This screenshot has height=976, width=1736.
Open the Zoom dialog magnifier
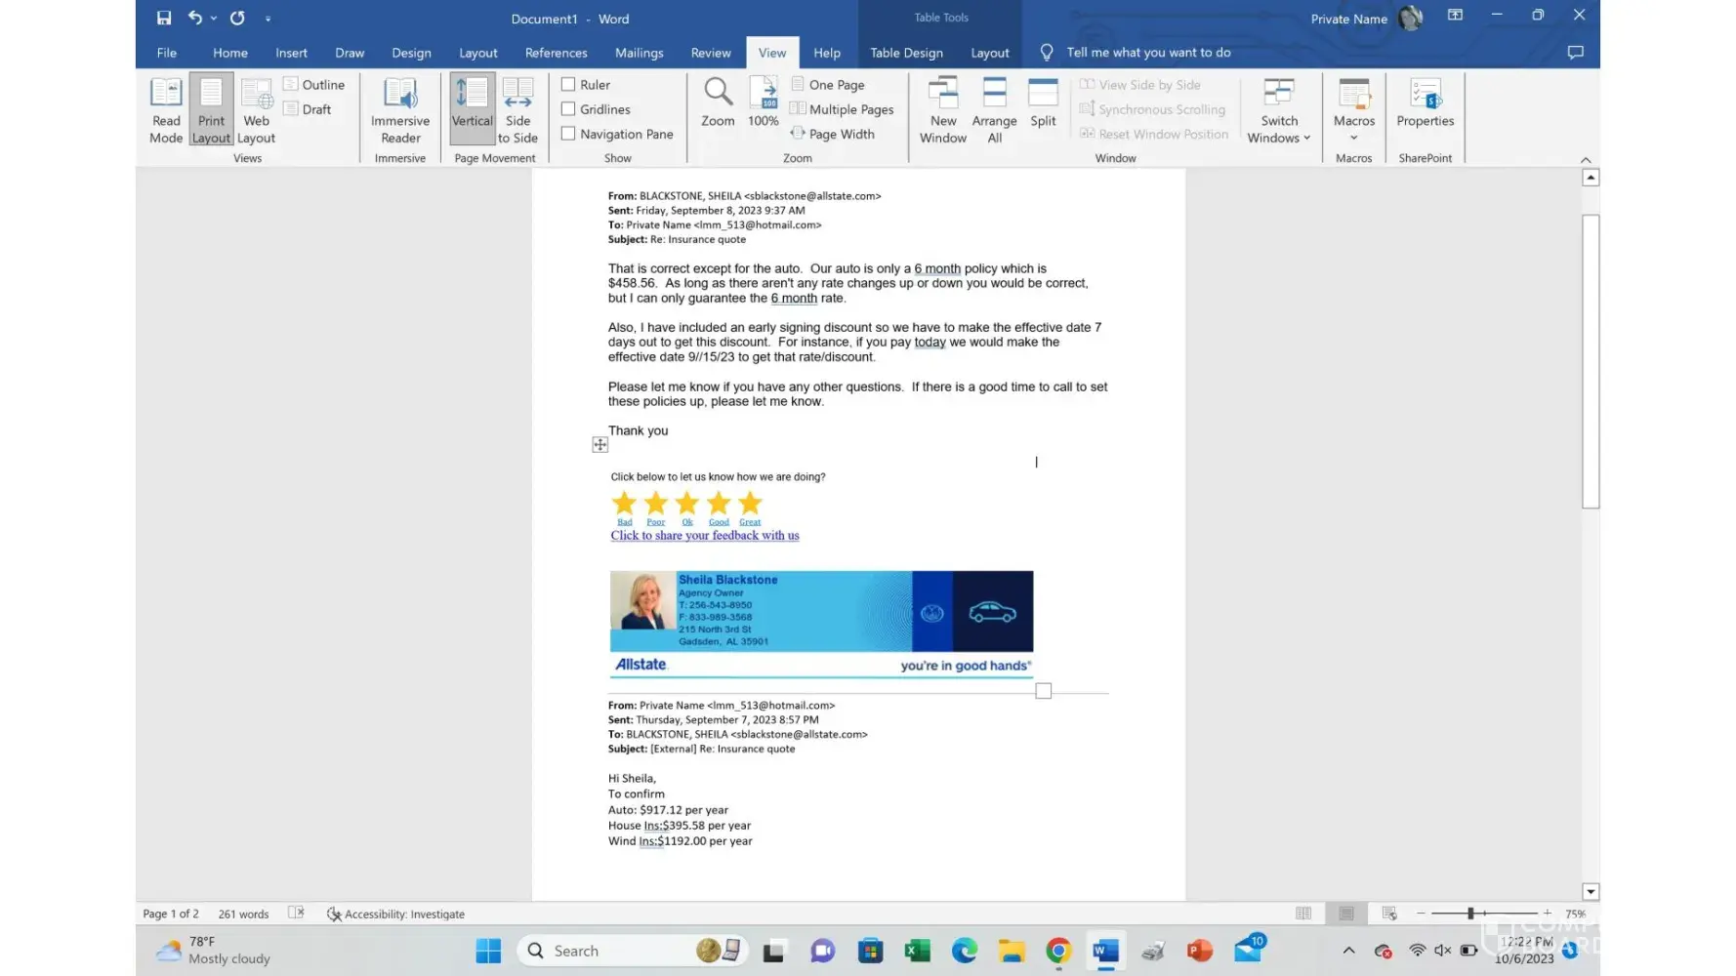coord(718,102)
